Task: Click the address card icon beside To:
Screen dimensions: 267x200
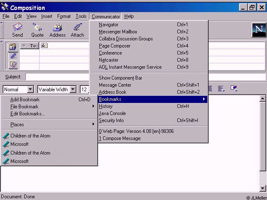Action: [x=44, y=45]
